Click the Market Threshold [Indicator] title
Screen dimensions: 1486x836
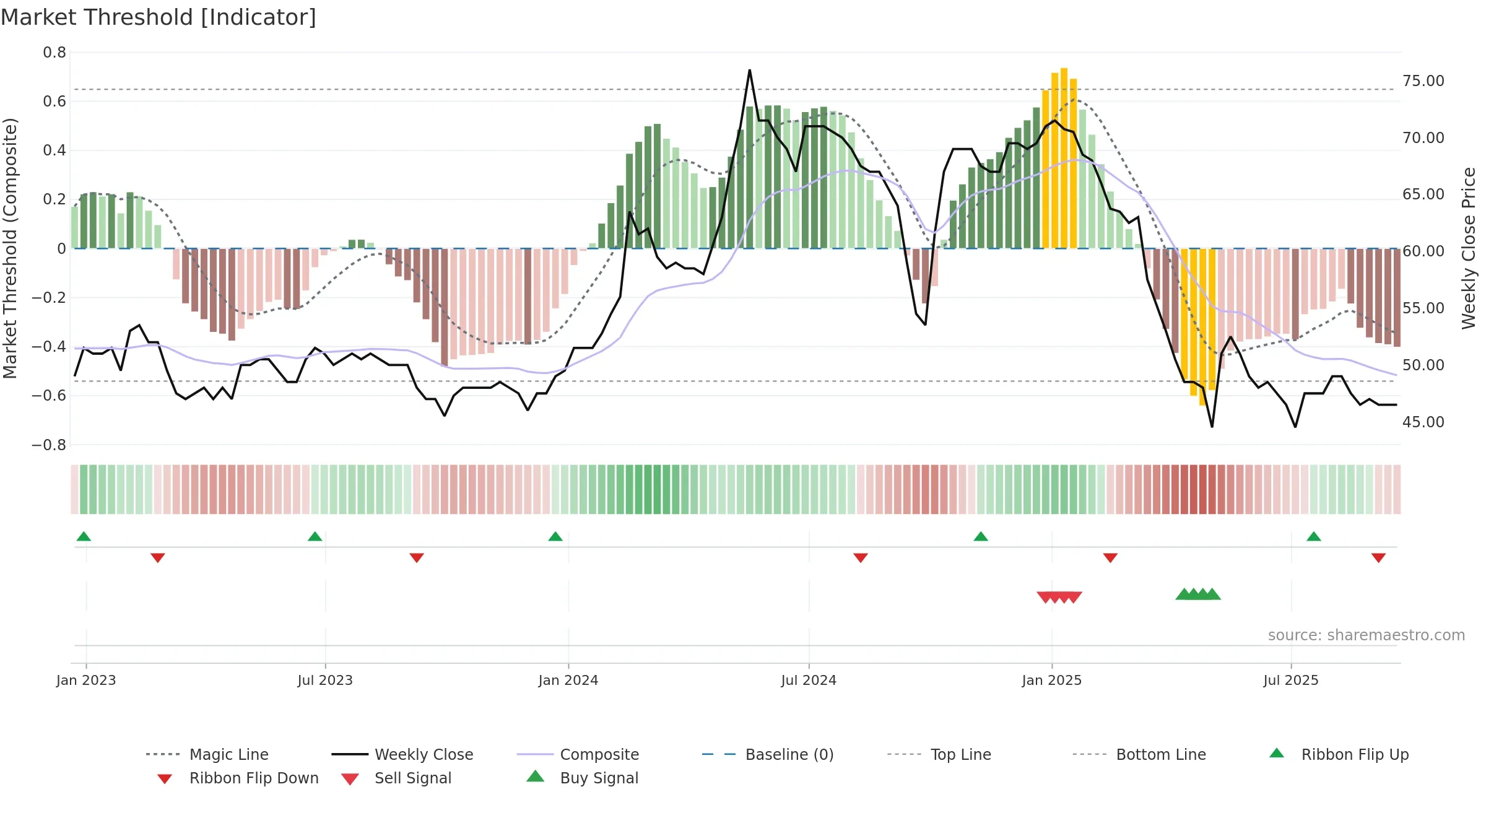(159, 17)
